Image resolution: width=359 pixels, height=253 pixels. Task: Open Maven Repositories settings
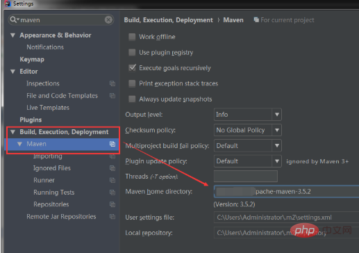click(51, 204)
